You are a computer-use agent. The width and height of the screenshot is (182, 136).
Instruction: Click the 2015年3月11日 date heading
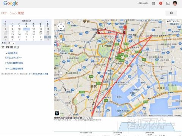10,47
